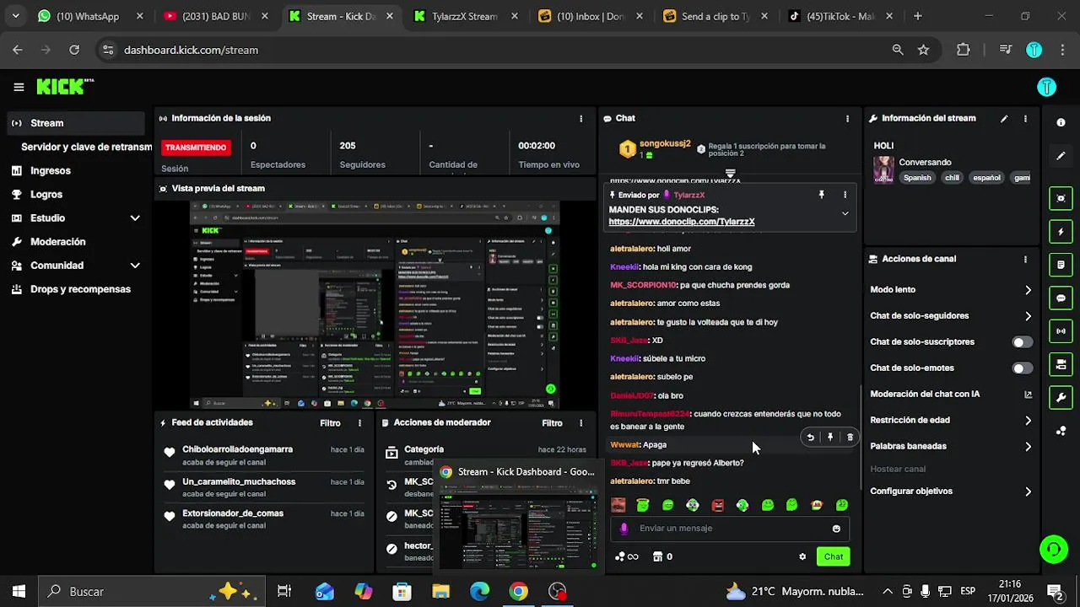The width and height of the screenshot is (1080, 607).
Task: Open the Información del stream options menu
Action: (x=1025, y=119)
